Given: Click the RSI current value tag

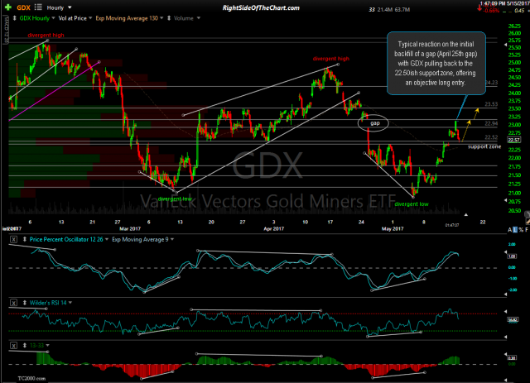Looking at the screenshot, I should pos(513,319).
